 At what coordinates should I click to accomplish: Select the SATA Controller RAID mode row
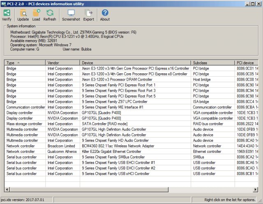131,124
